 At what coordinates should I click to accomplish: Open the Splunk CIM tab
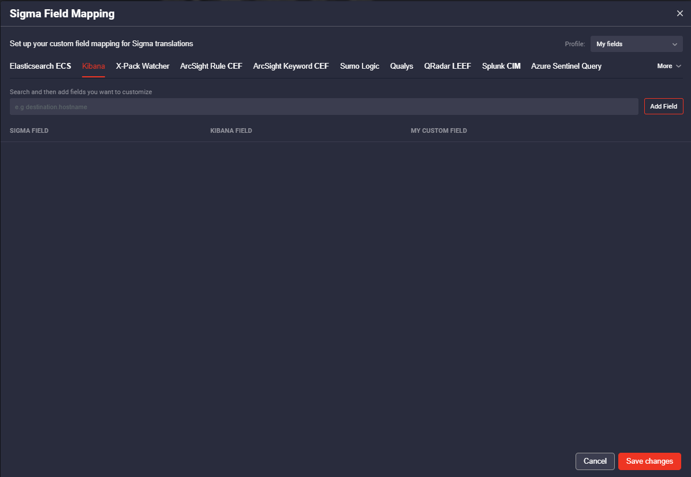coord(501,66)
